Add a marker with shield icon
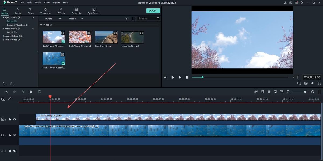The height and width of the screenshot is (161, 323). tap(262, 92)
